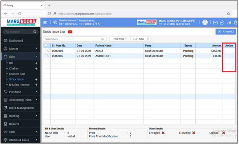The image size is (239, 144).
Task: Select Stock Issue under Sale
Action: coord(16,79)
